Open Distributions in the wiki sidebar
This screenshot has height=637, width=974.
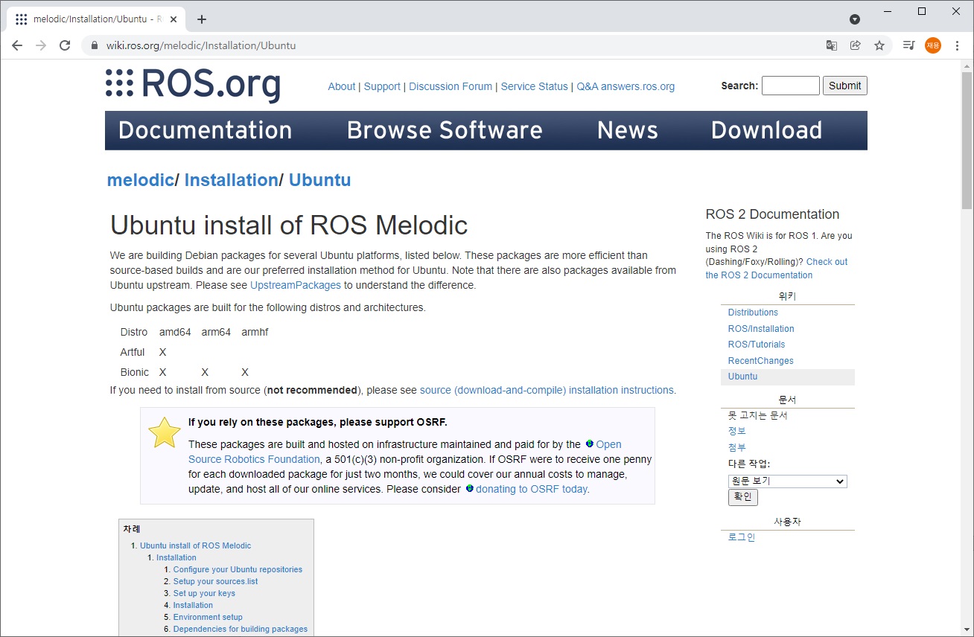pos(753,313)
